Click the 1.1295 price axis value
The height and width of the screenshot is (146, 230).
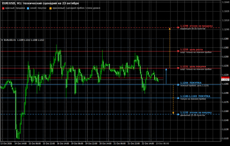point(226,29)
